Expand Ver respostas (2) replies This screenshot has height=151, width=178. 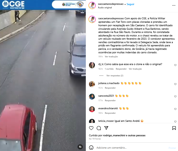coord(115,76)
